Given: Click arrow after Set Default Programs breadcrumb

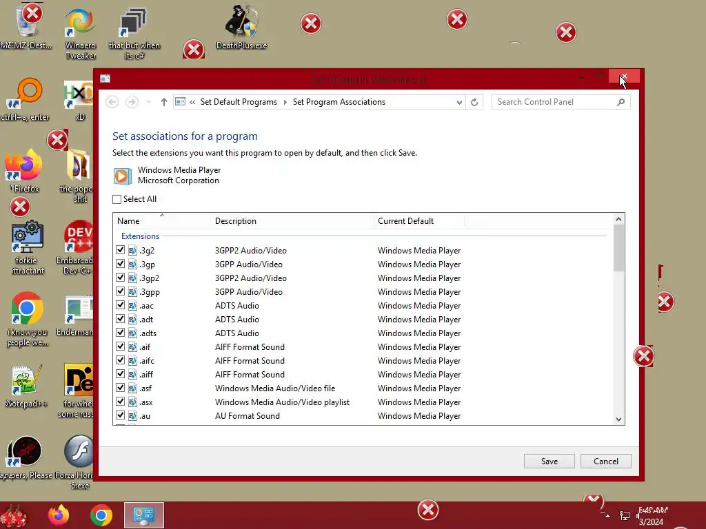Looking at the screenshot, I should [285, 102].
